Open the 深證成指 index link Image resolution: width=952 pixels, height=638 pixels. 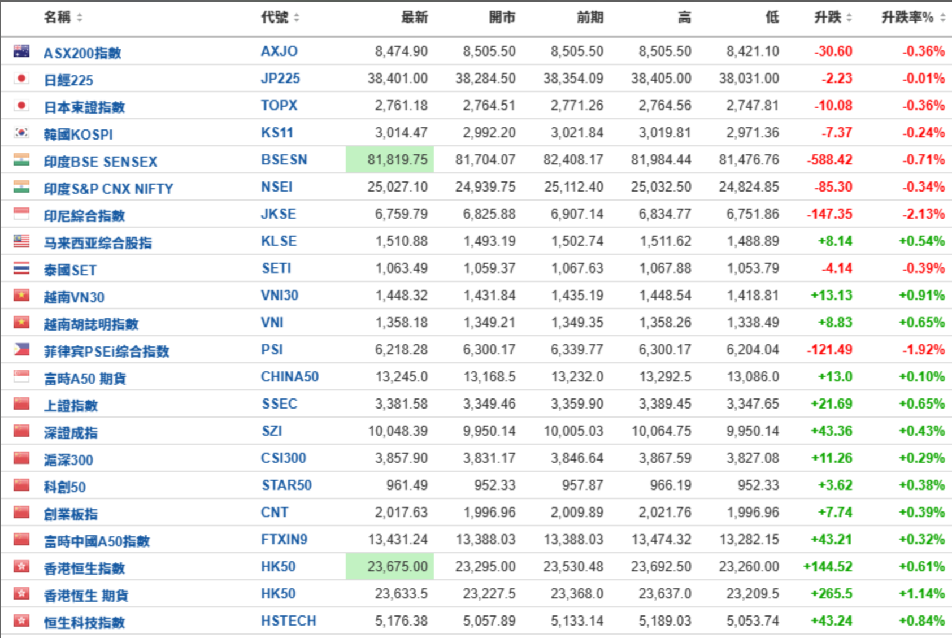tap(71, 433)
